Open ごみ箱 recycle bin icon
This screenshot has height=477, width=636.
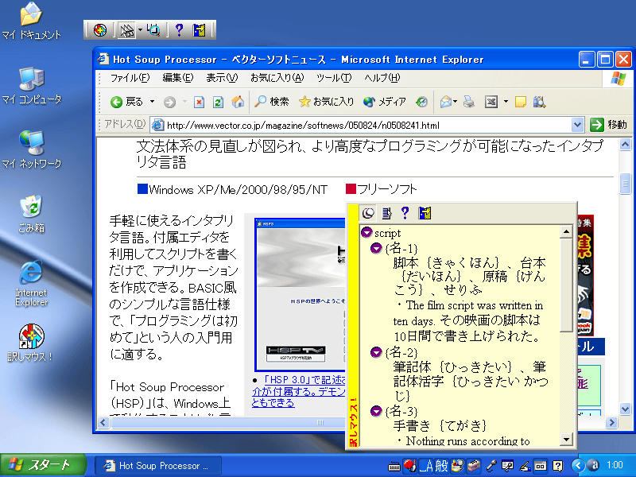pos(31,214)
